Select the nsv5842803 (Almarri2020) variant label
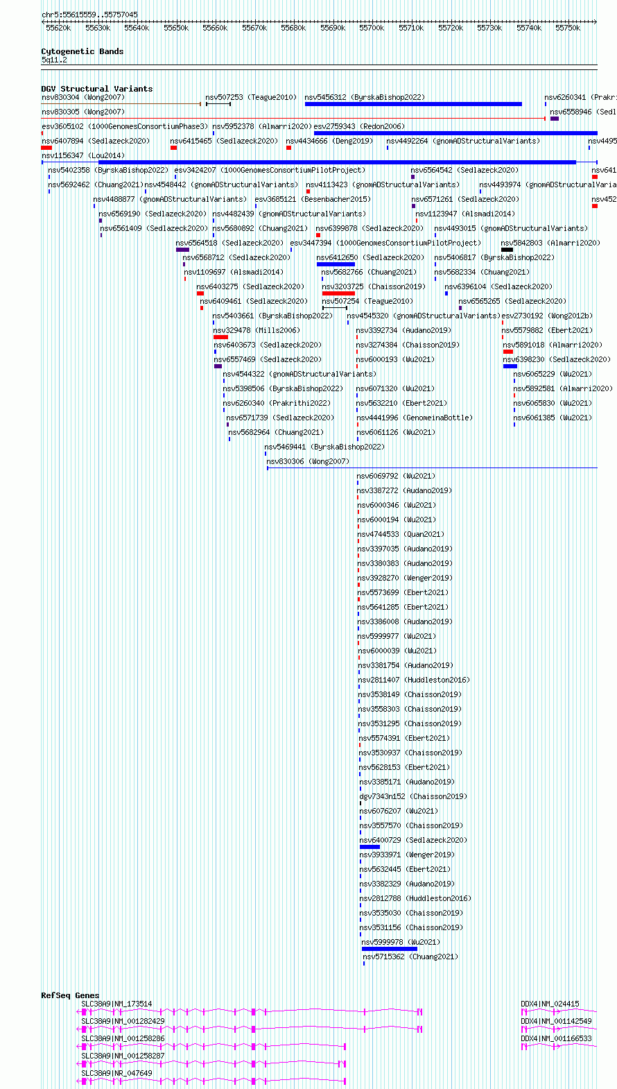 tap(551, 243)
